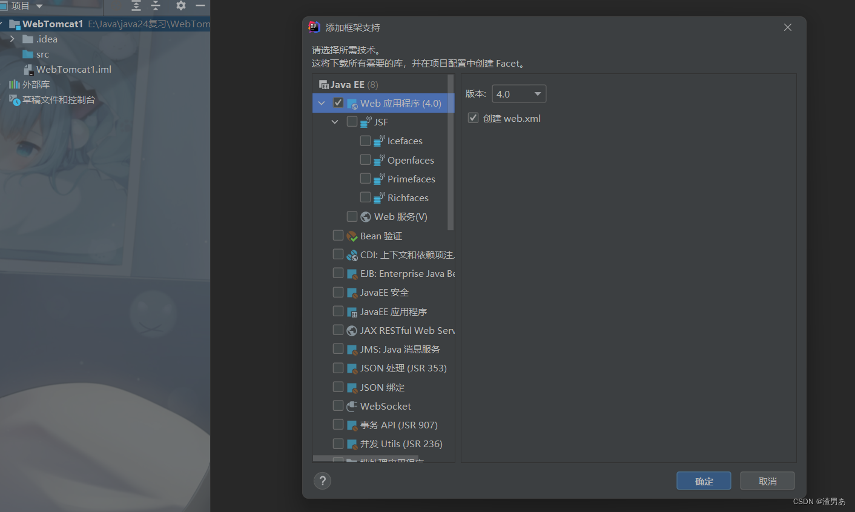Image resolution: width=855 pixels, height=512 pixels.
Task: Click the EJB framework icon
Action: tap(352, 274)
